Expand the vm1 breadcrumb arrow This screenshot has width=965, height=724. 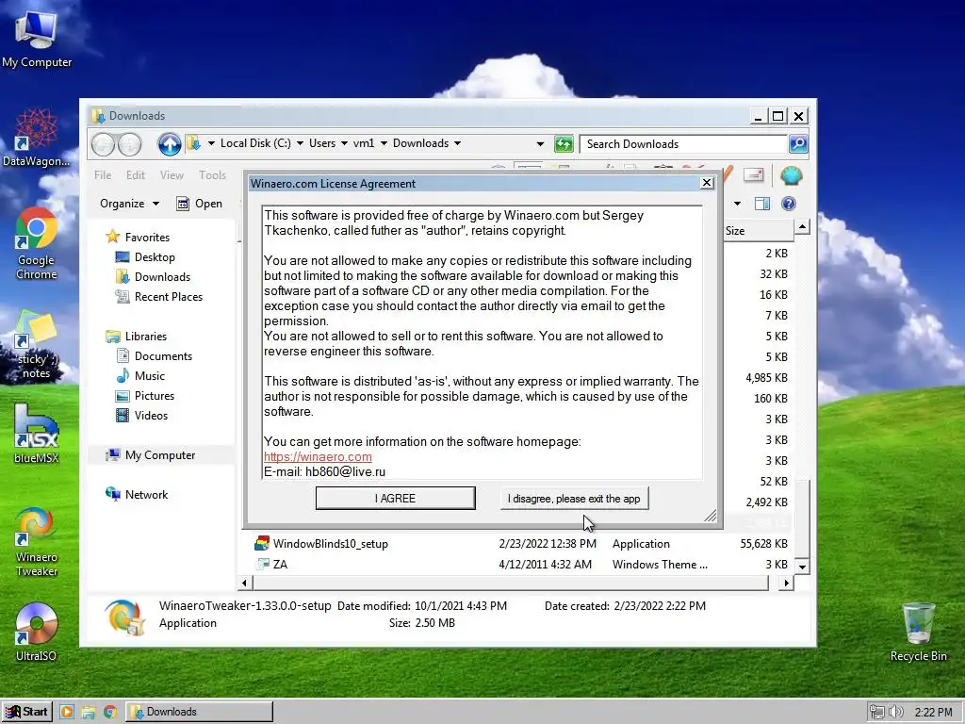tap(384, 143)
